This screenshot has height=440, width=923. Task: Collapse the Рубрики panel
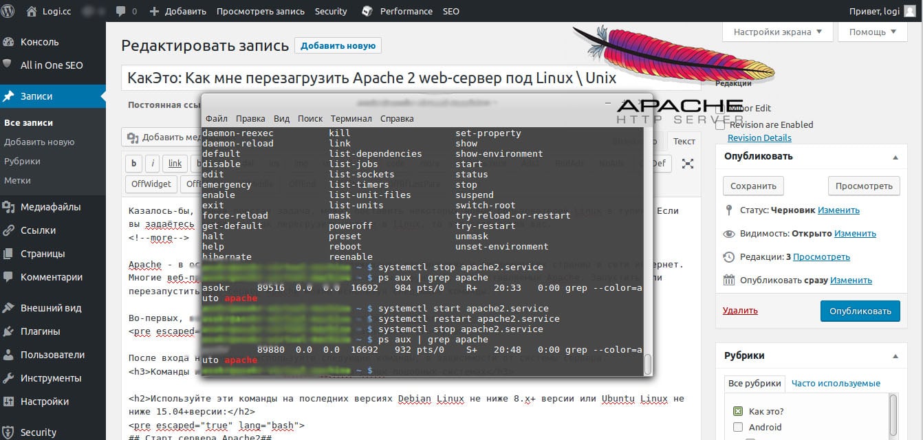pos(895,356)
